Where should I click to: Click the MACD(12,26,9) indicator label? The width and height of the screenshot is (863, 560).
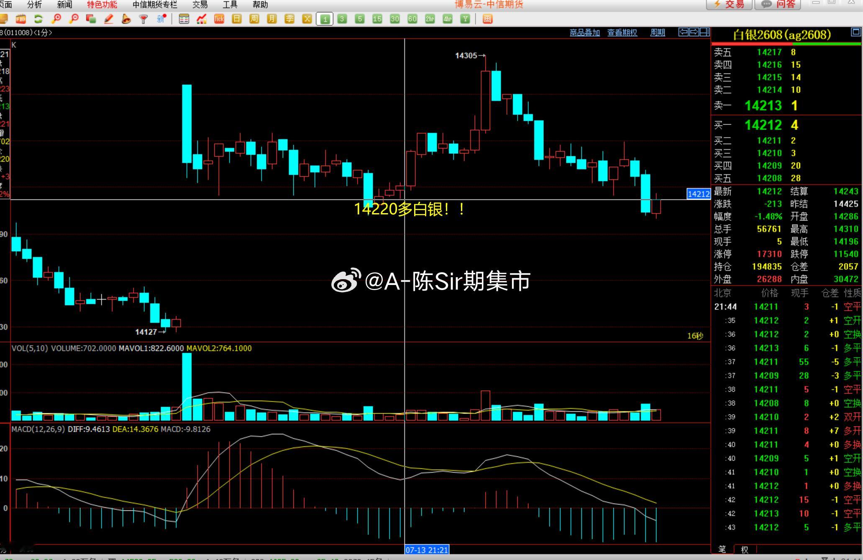[38, 429]
